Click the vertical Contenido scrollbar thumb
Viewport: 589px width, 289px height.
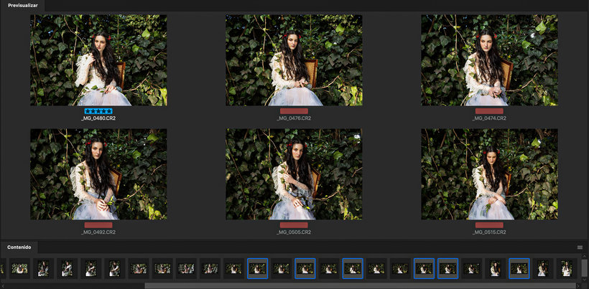coord(584,267)
